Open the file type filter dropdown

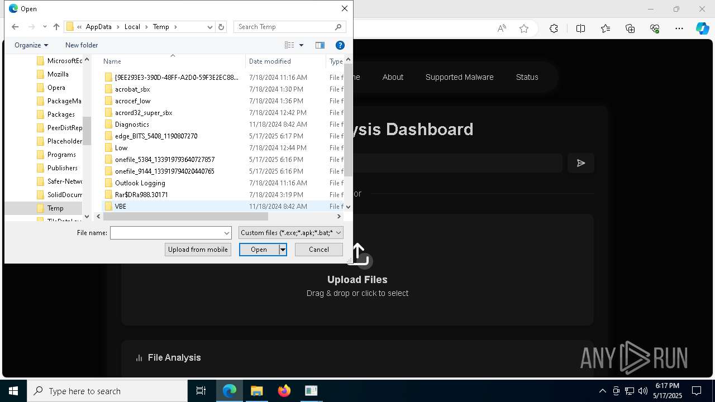291,233
